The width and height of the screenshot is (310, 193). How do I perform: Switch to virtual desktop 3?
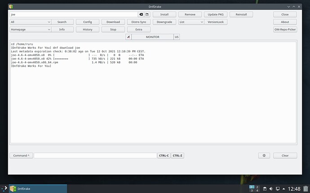tap(252, 191)
